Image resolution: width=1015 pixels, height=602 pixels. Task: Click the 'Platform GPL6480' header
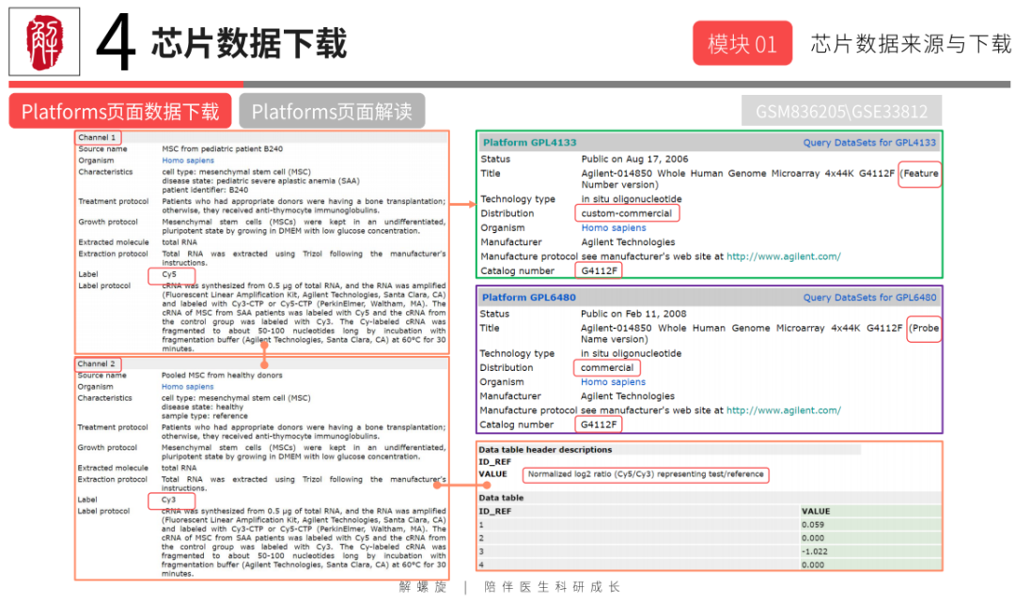coord(529,298)
